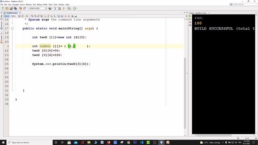Open the Edit menu
258x145 pixels.
click(x=5, y=4)
